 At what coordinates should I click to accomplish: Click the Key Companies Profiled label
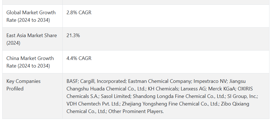point(24,85)
